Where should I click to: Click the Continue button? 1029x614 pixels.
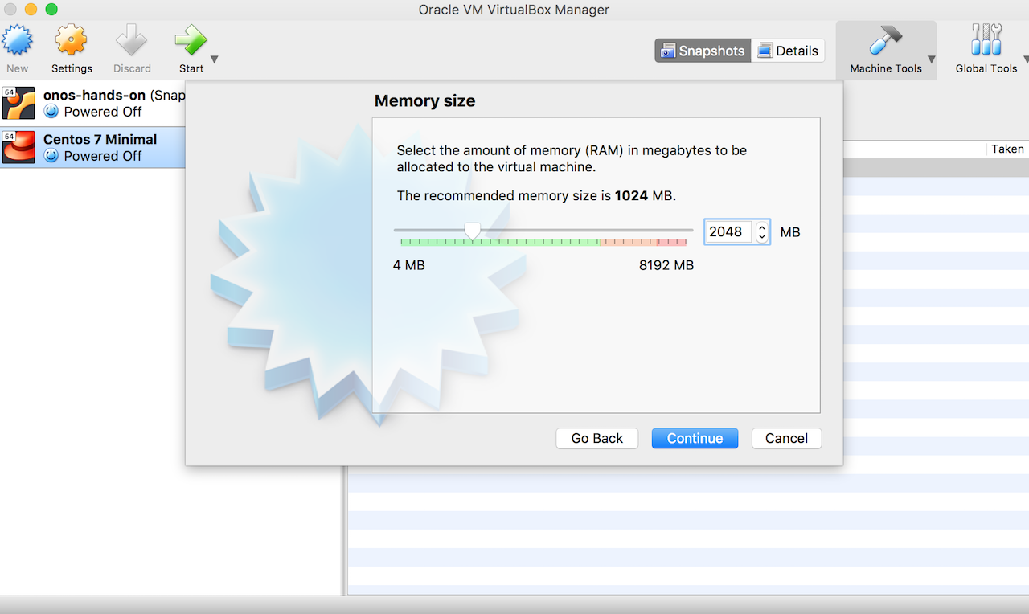coord(695,438)
